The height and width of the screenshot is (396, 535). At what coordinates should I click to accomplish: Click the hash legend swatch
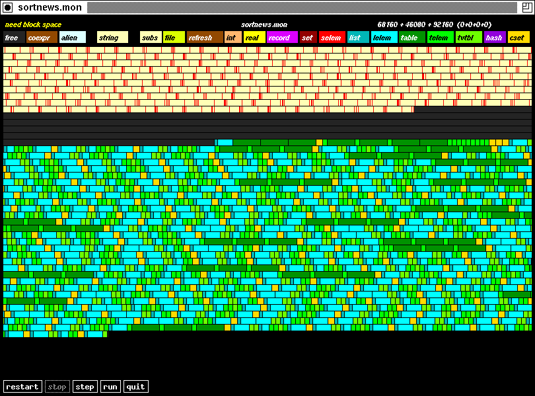495,38
